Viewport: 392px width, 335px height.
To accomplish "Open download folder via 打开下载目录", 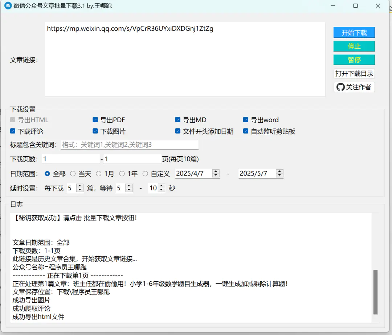I will coord(354,74).
